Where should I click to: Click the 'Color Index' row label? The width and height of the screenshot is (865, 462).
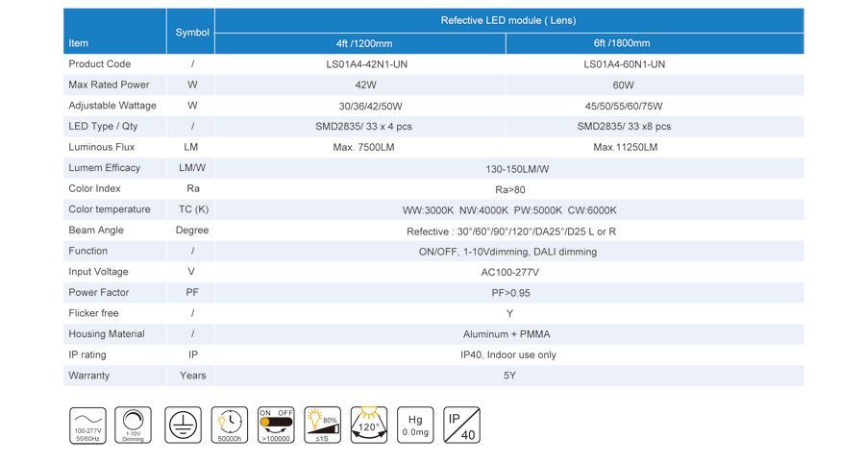point(94,188)
